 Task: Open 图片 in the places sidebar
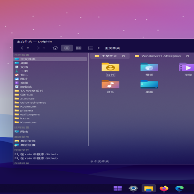point(50,79)
